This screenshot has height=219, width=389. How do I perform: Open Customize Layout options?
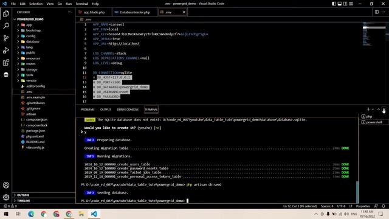coord(351,4)
